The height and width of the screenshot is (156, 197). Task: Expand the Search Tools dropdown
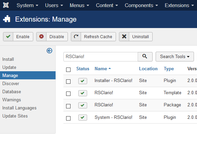point(175,56)
